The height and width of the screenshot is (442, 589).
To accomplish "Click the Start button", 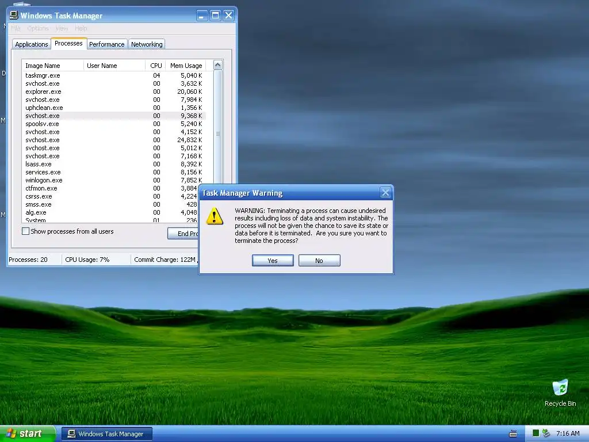I will click(28, 433).
